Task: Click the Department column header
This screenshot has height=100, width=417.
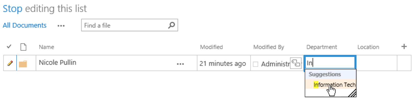Action: [322, 47]
